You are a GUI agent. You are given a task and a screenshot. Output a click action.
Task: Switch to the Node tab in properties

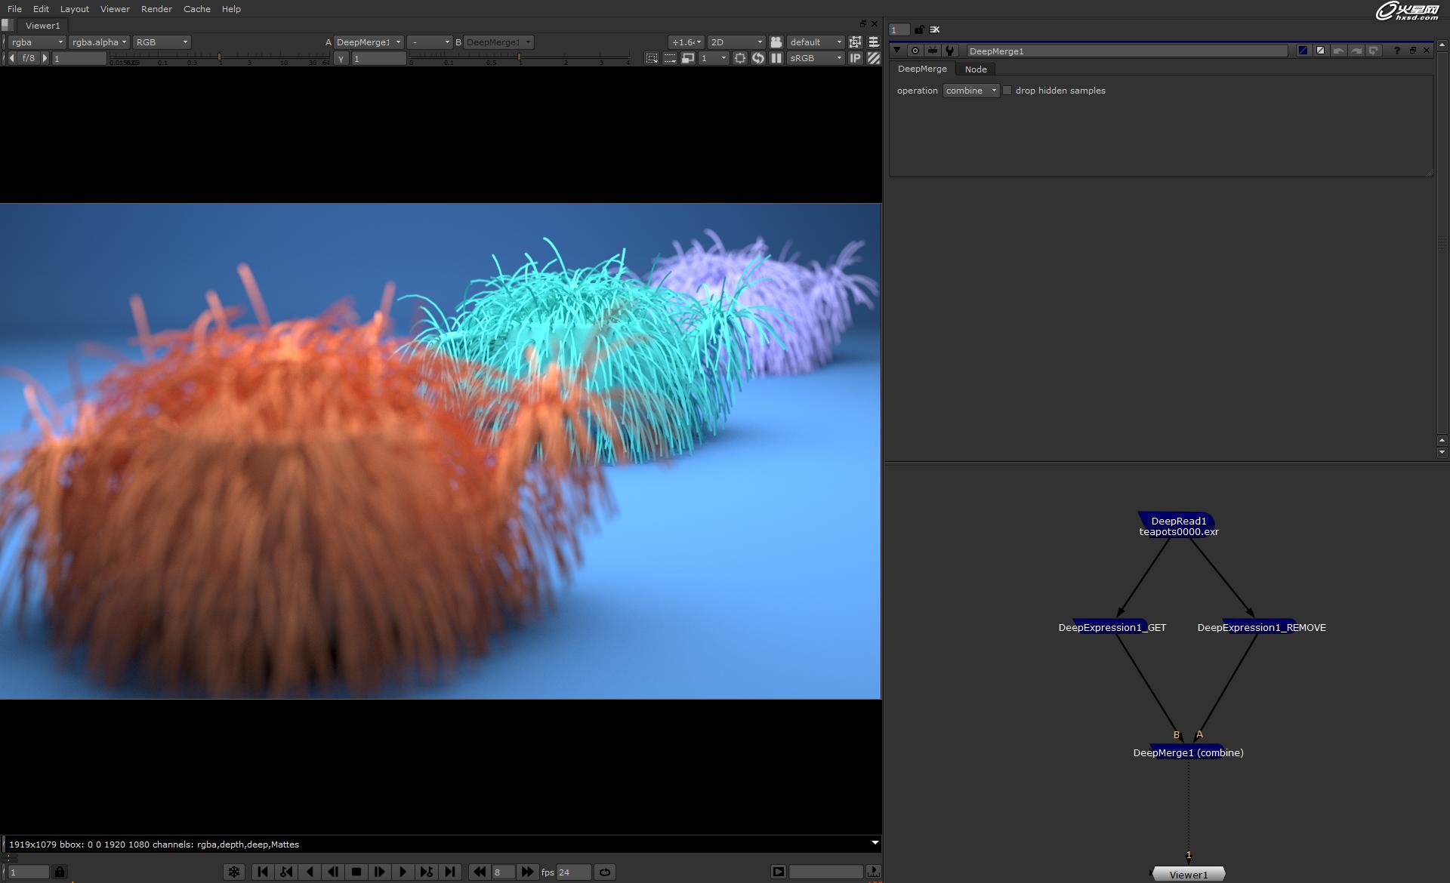[x=976, y=69]
